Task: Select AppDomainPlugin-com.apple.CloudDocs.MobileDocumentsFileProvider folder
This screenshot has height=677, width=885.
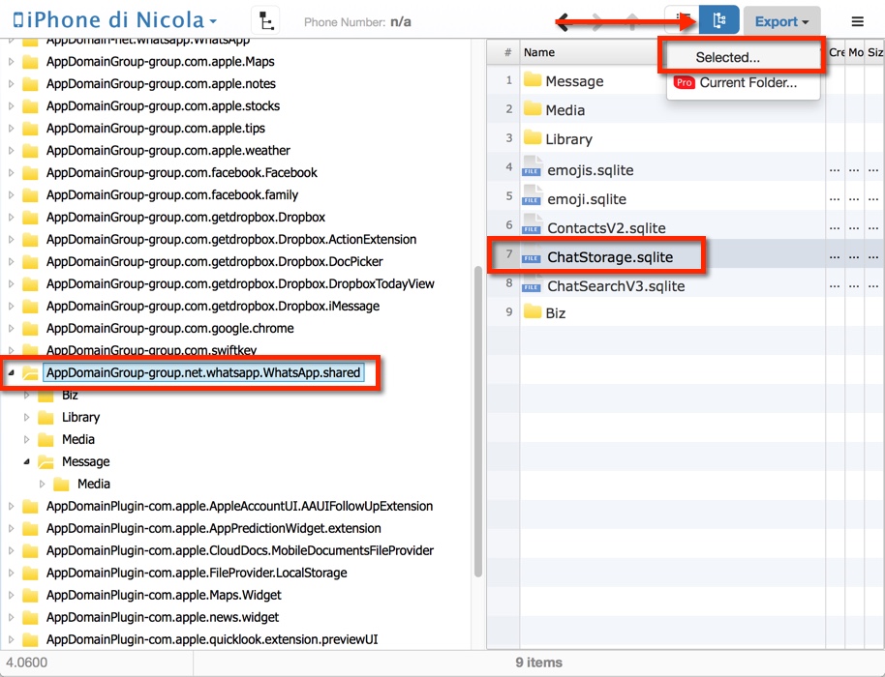Action: tap(240, 550)
